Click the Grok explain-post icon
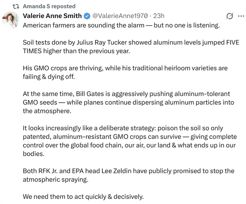This screenshot has width=246, height=204. tap(229, 16)
